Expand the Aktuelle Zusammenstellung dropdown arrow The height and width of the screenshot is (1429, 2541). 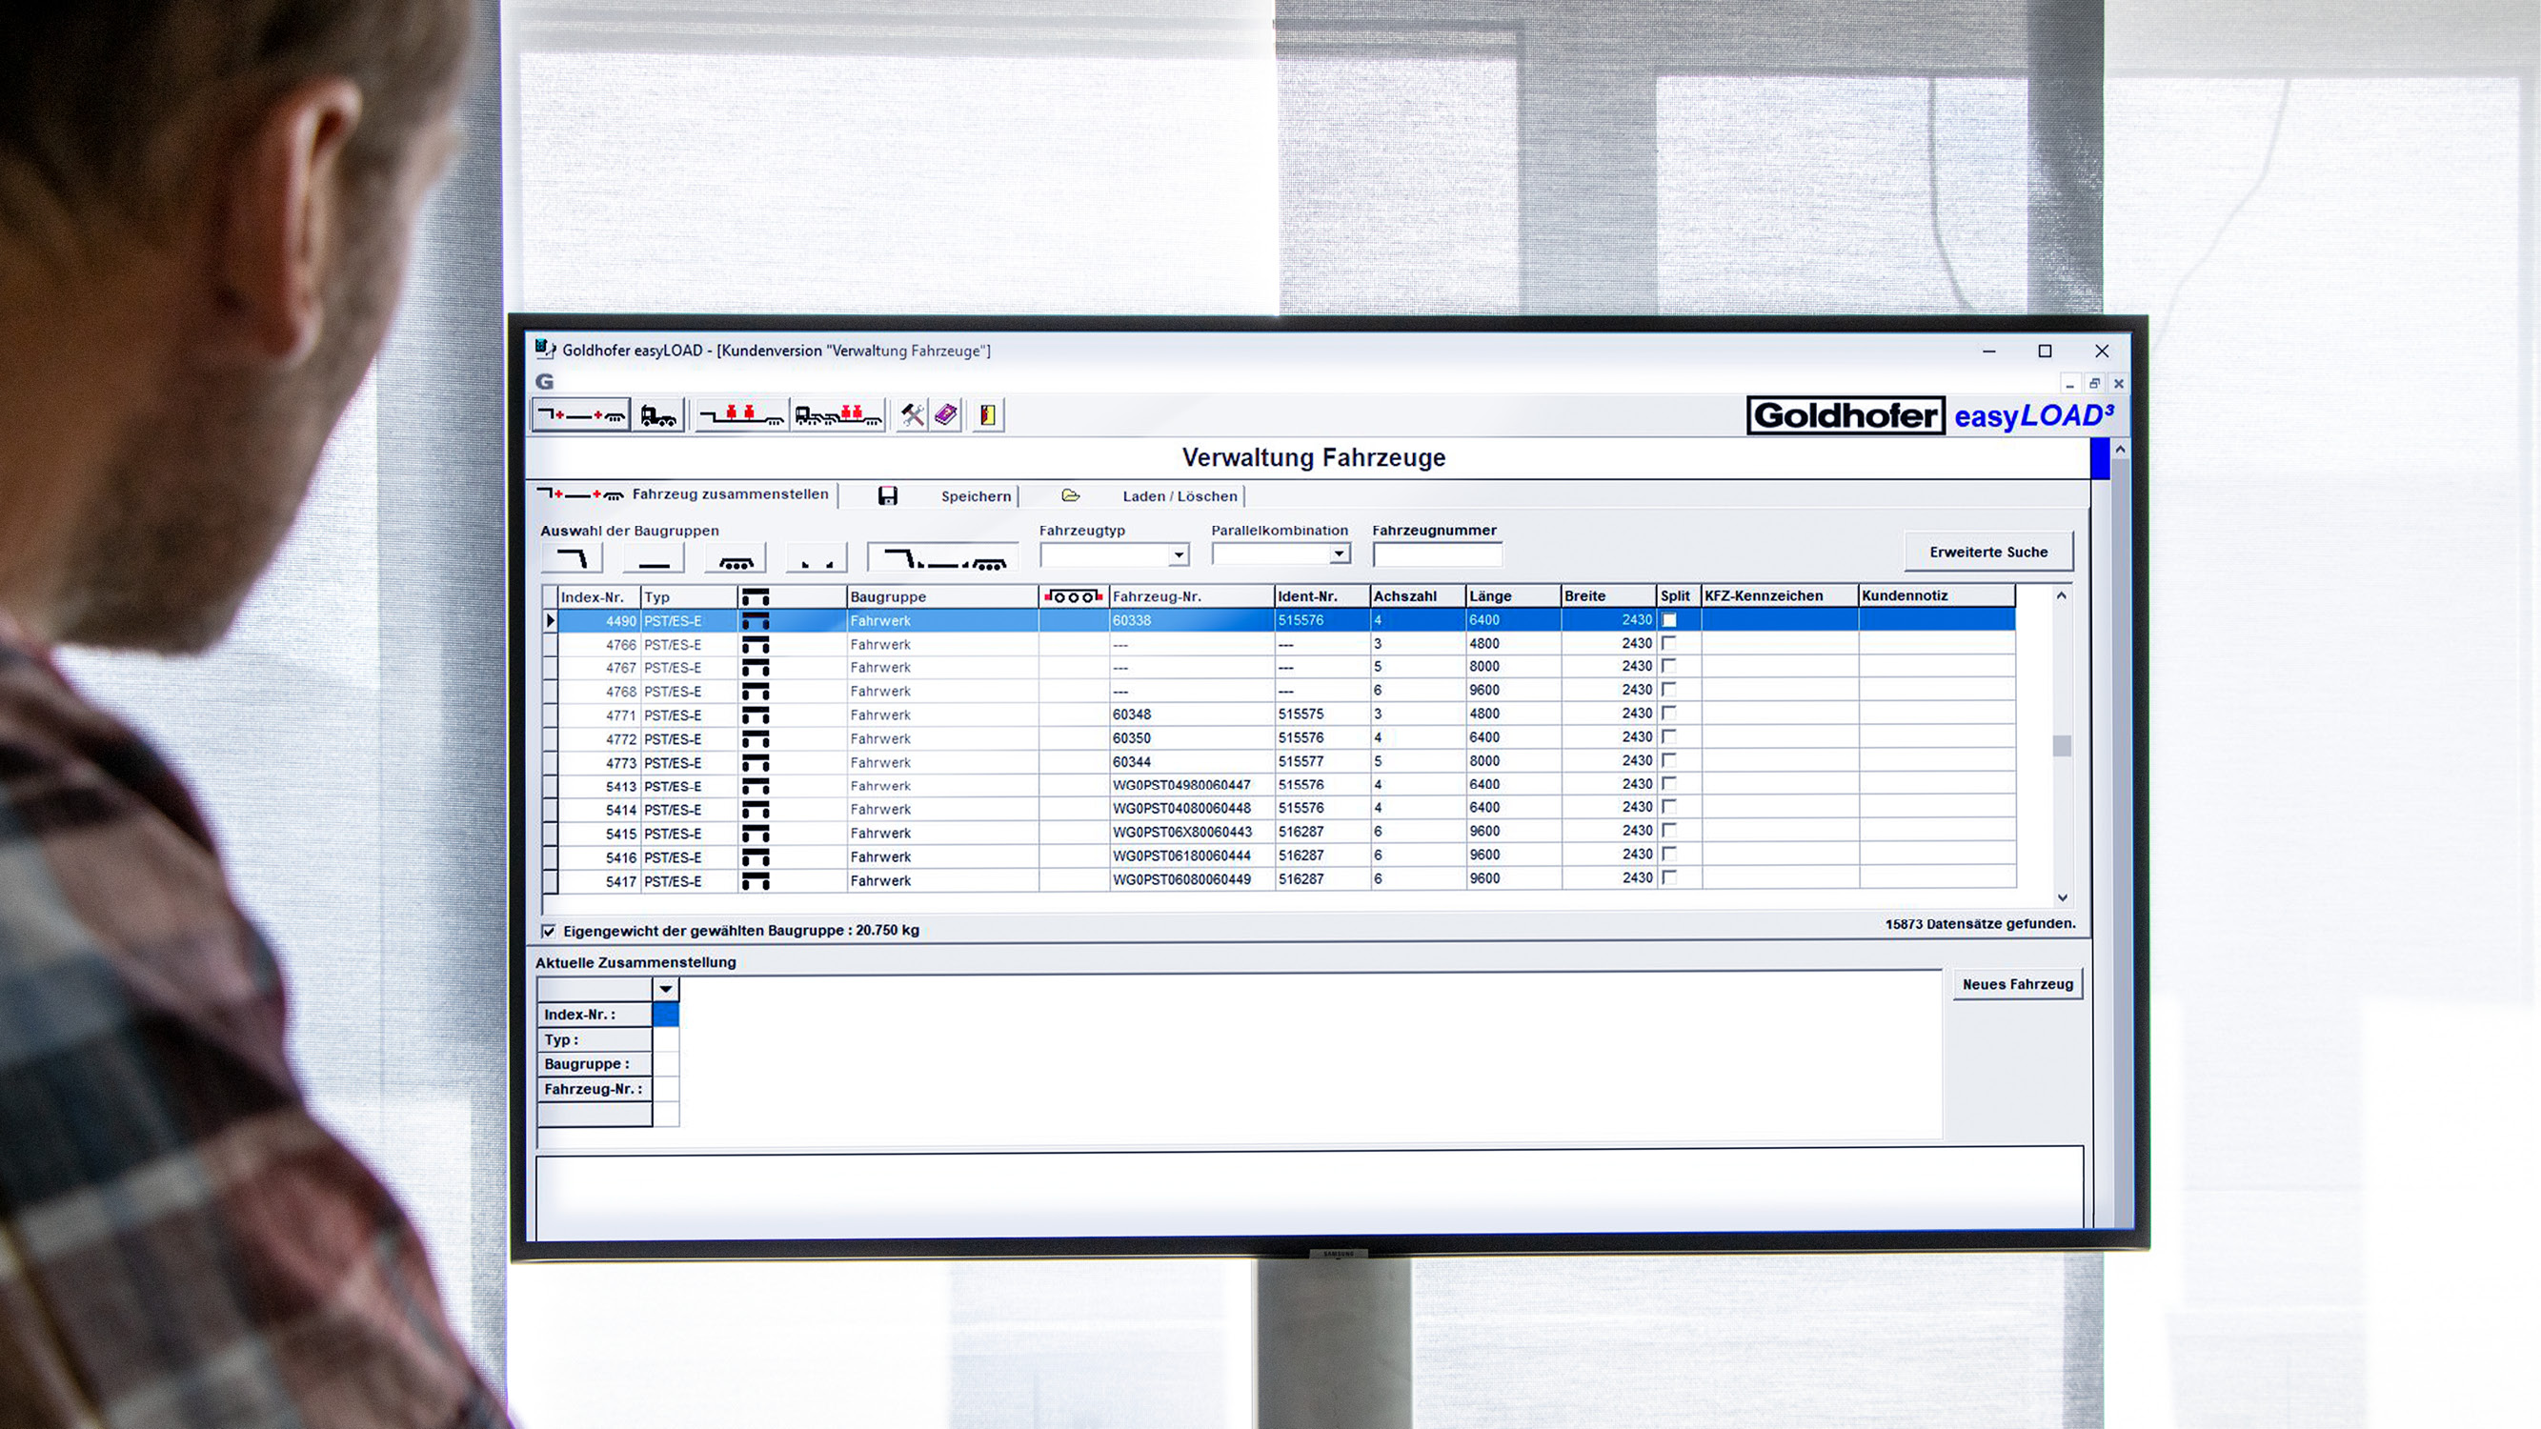[x=666, y=989]
